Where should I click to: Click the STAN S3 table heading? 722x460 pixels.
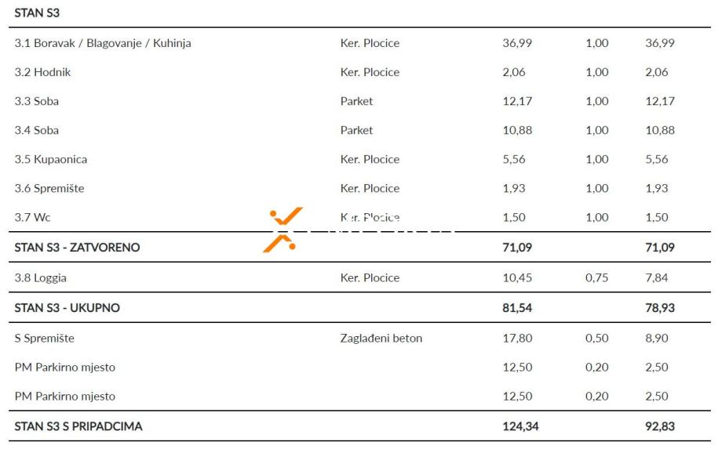pos(36,13)
